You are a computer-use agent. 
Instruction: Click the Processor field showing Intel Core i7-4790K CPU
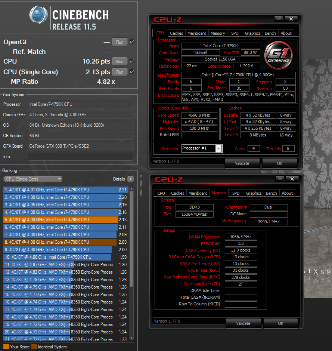tap(81, 104)
